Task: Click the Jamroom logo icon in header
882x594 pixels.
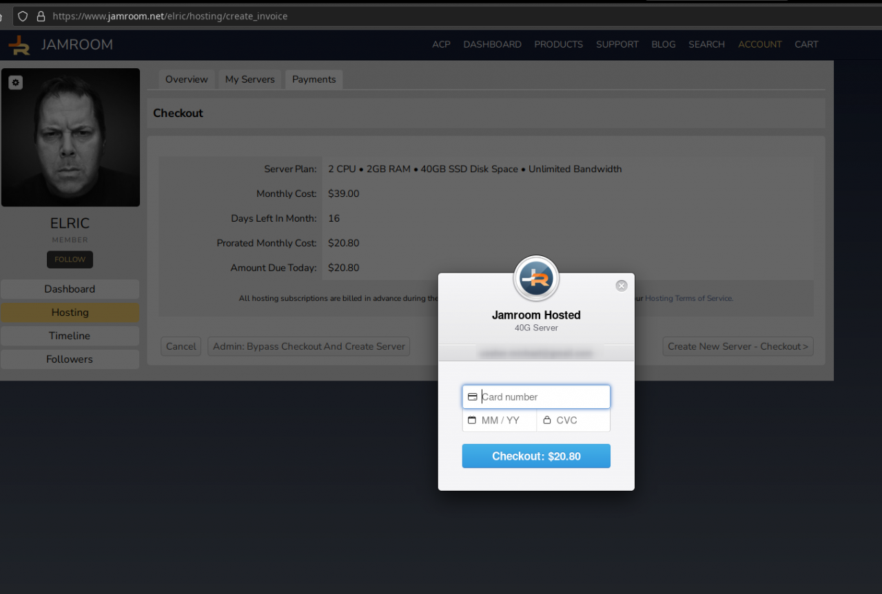Action: (19, 45)
